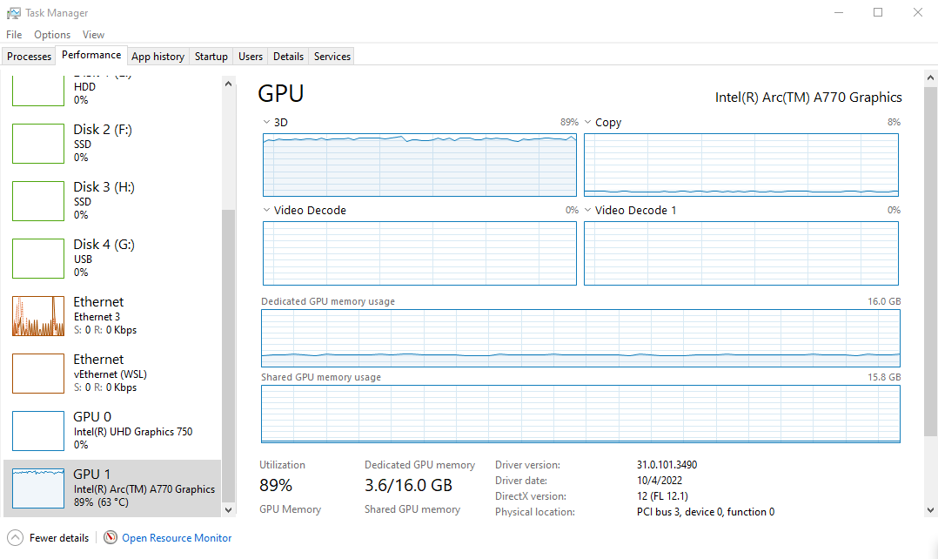
Task: Click the Video Decode graph area
Action: (420, 253)
